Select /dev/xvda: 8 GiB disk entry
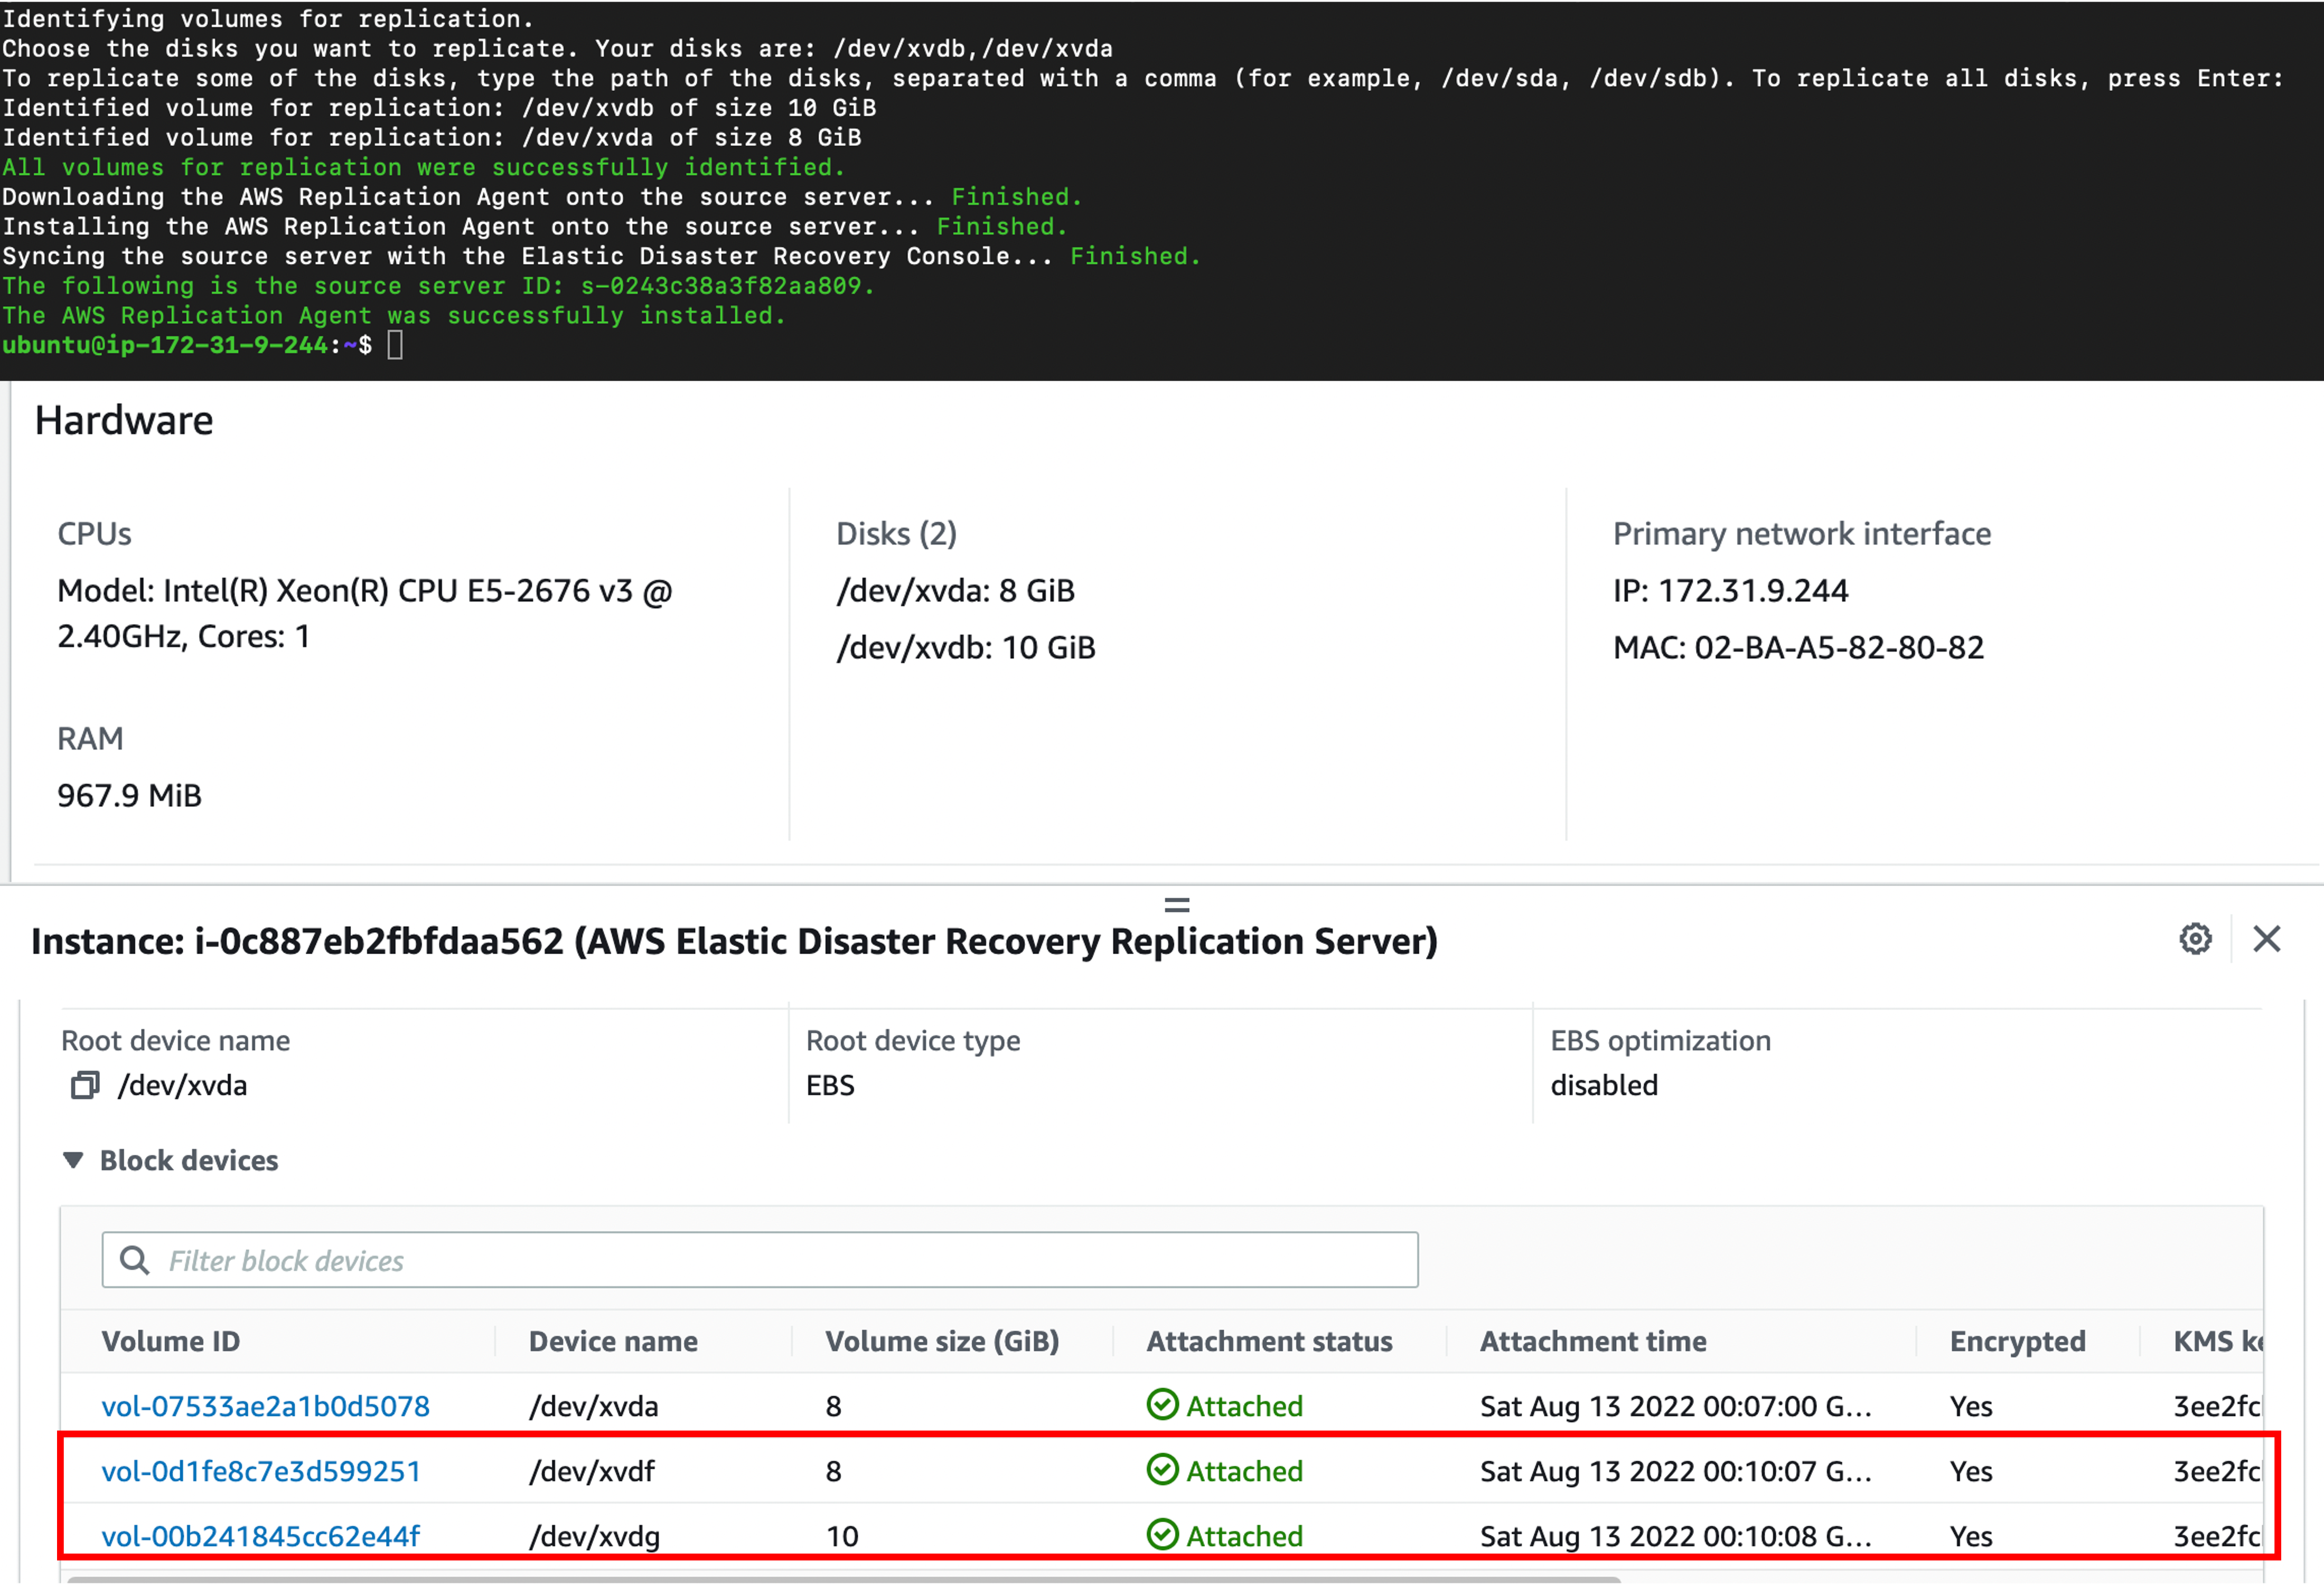 (x=955, y=591)
